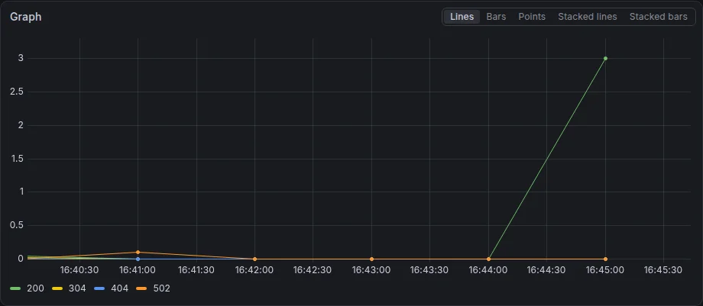Switch graph style to Points
703x306 pixels.
[532, 17]
